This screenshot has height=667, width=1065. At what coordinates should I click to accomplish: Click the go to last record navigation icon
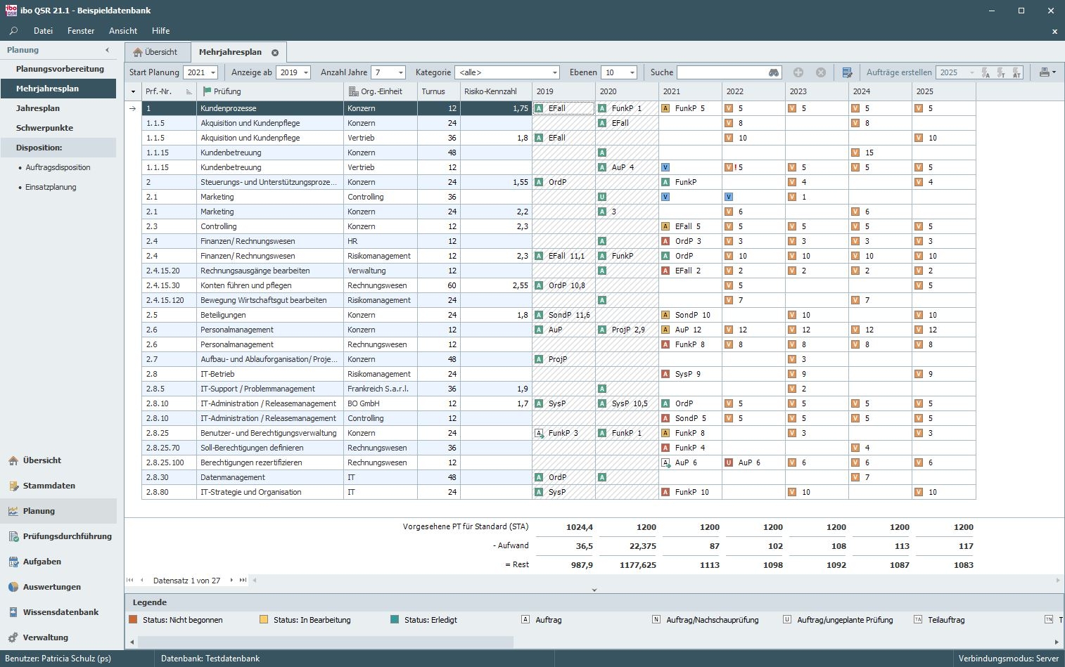click(243, 581)
